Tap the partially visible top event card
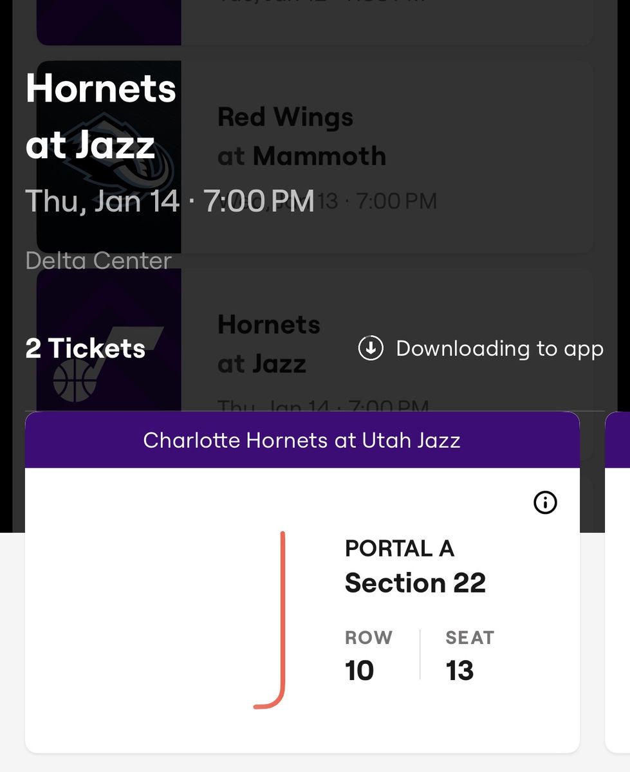The width and height of the screenshot is (630, 772). click(x=314, y=23)
